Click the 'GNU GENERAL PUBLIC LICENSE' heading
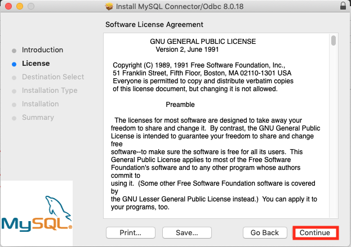 pos(203,42)
